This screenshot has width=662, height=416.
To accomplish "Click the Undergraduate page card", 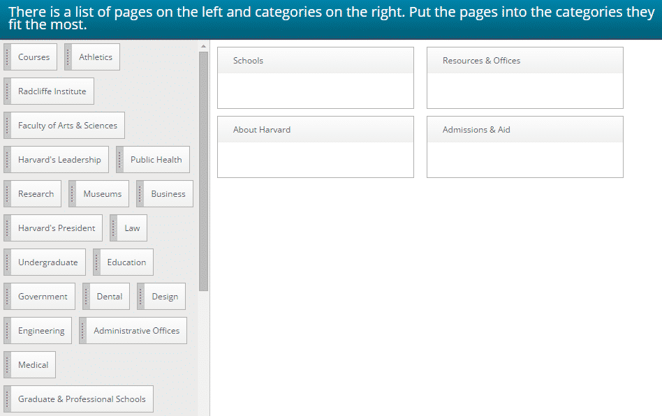I will coord(47,262).
